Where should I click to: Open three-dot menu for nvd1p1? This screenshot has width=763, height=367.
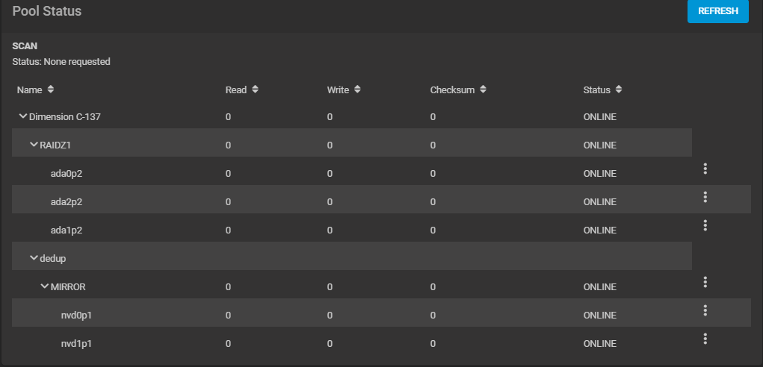(x=705, y=339)
